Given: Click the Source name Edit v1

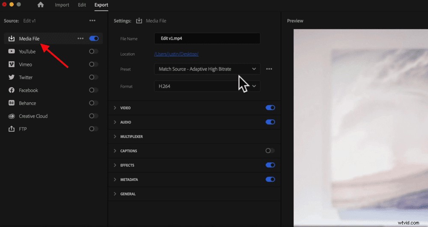Looking at the screenshot, I should pyautogui.click(x=29, y=21).
